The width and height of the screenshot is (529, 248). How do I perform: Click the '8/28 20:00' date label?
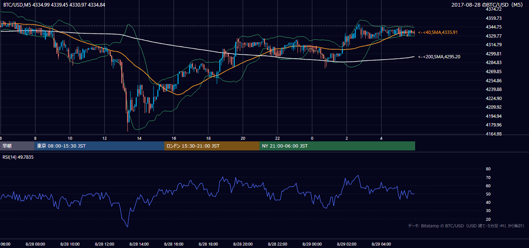coord(243,244)
